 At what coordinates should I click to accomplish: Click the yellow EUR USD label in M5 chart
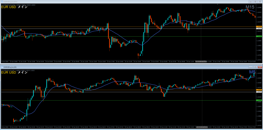pos(9,72)
